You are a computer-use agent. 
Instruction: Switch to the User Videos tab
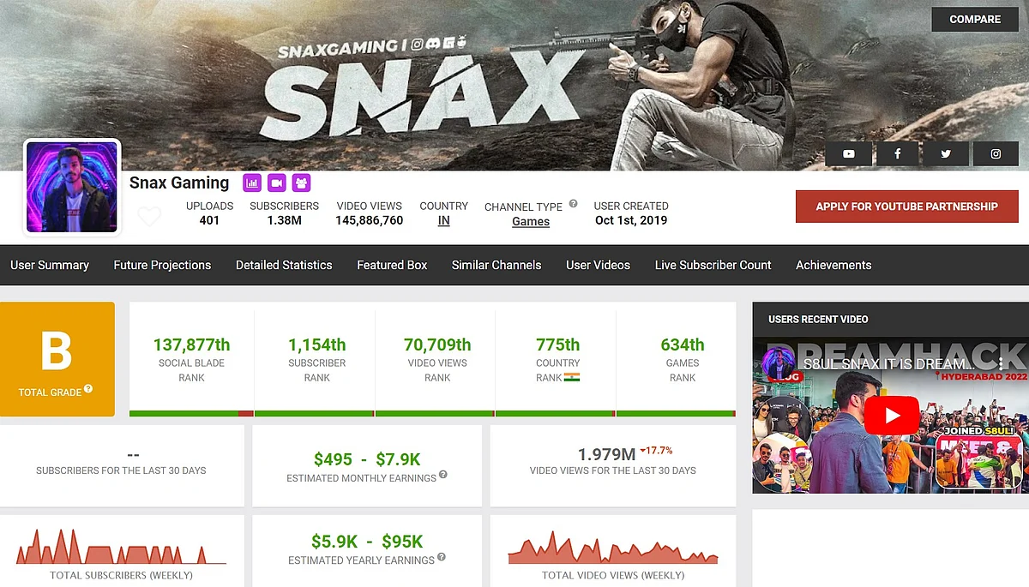pos(598,265)
